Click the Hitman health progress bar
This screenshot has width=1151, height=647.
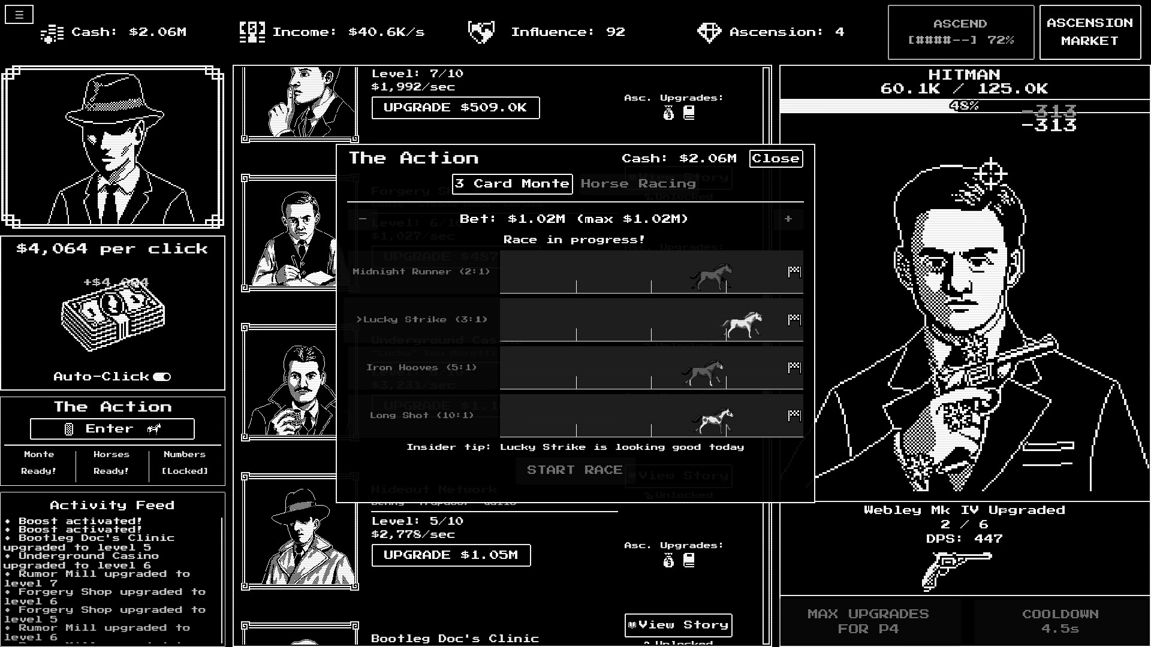964,106
